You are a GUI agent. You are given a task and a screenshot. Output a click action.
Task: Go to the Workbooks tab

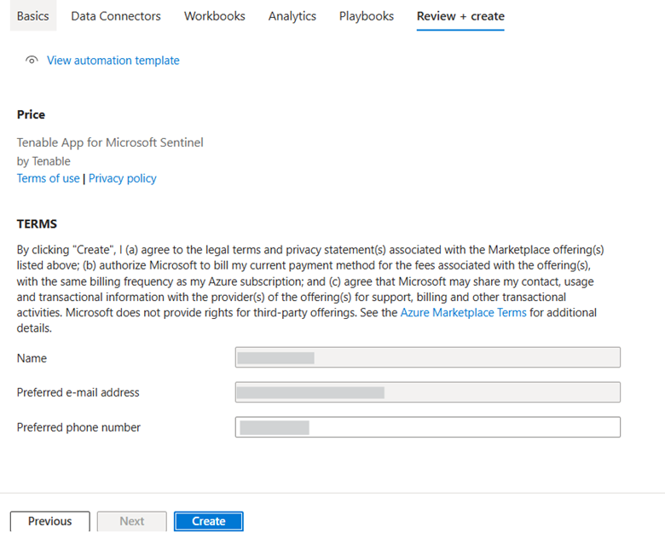coord(215,16)
